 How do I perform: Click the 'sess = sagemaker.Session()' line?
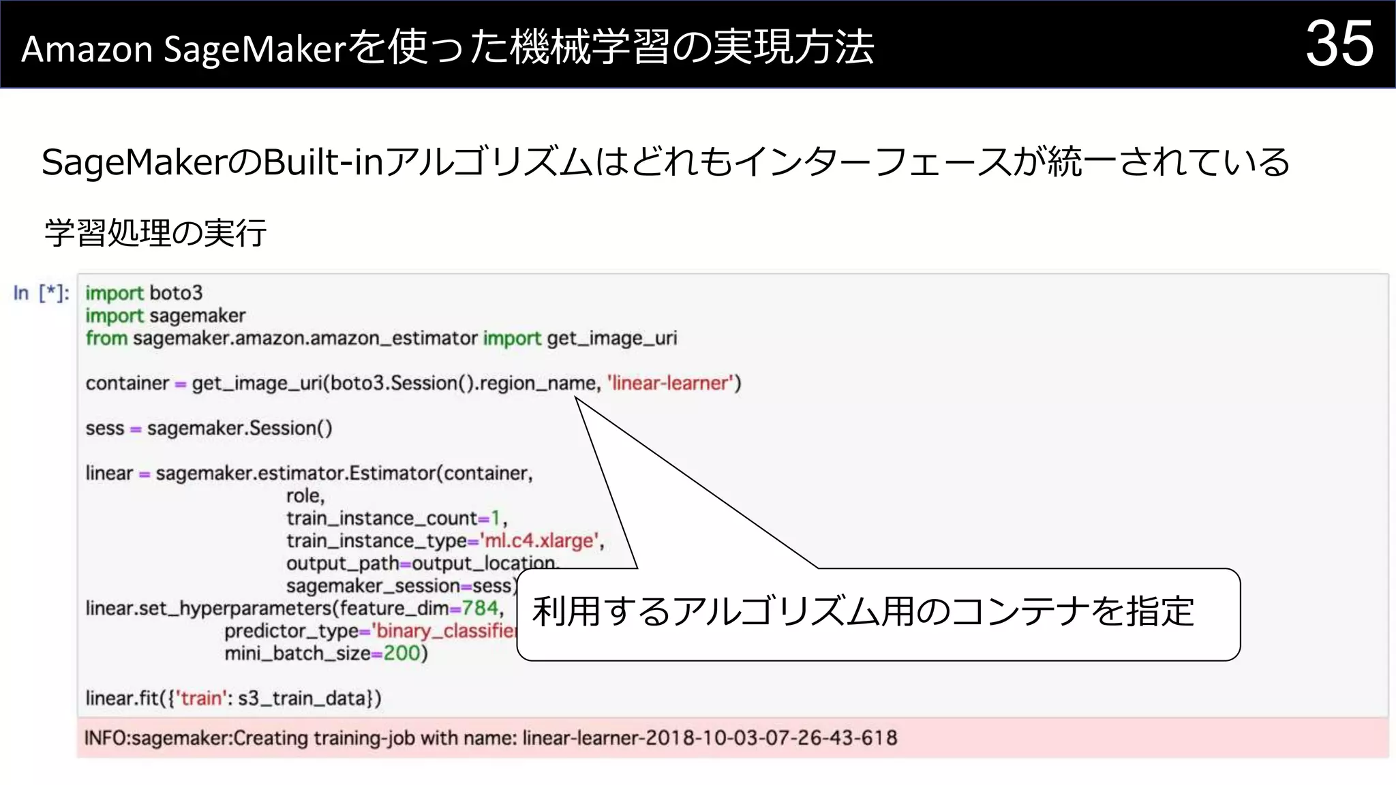[x=209, y=428]
